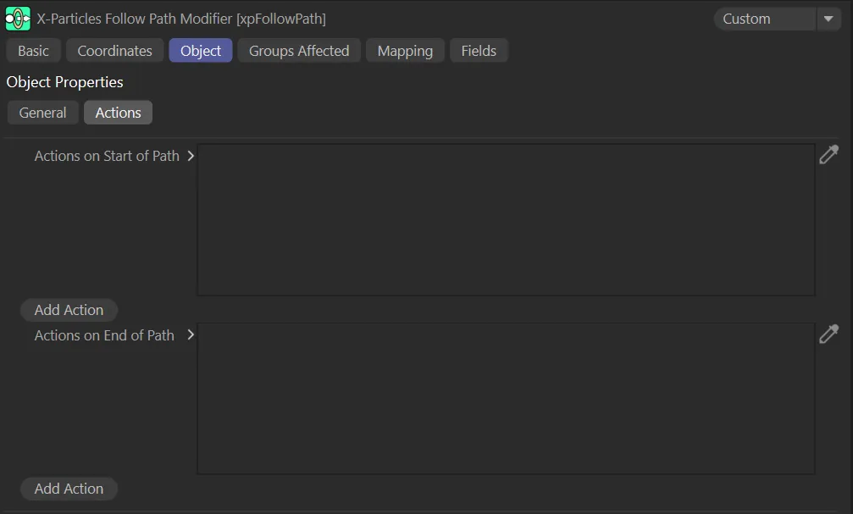853x514 pixels.
Task: Pick object for Actions on End of Path
Action: [828, 334]
